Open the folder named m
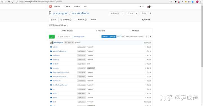 (x=54, y=89)
